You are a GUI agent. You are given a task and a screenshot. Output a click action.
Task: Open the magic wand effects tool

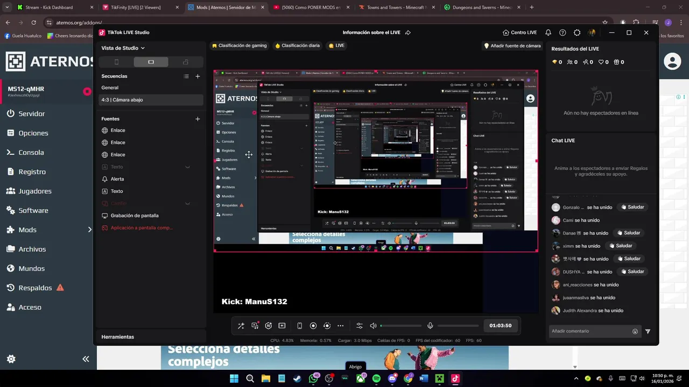[241, 326]
